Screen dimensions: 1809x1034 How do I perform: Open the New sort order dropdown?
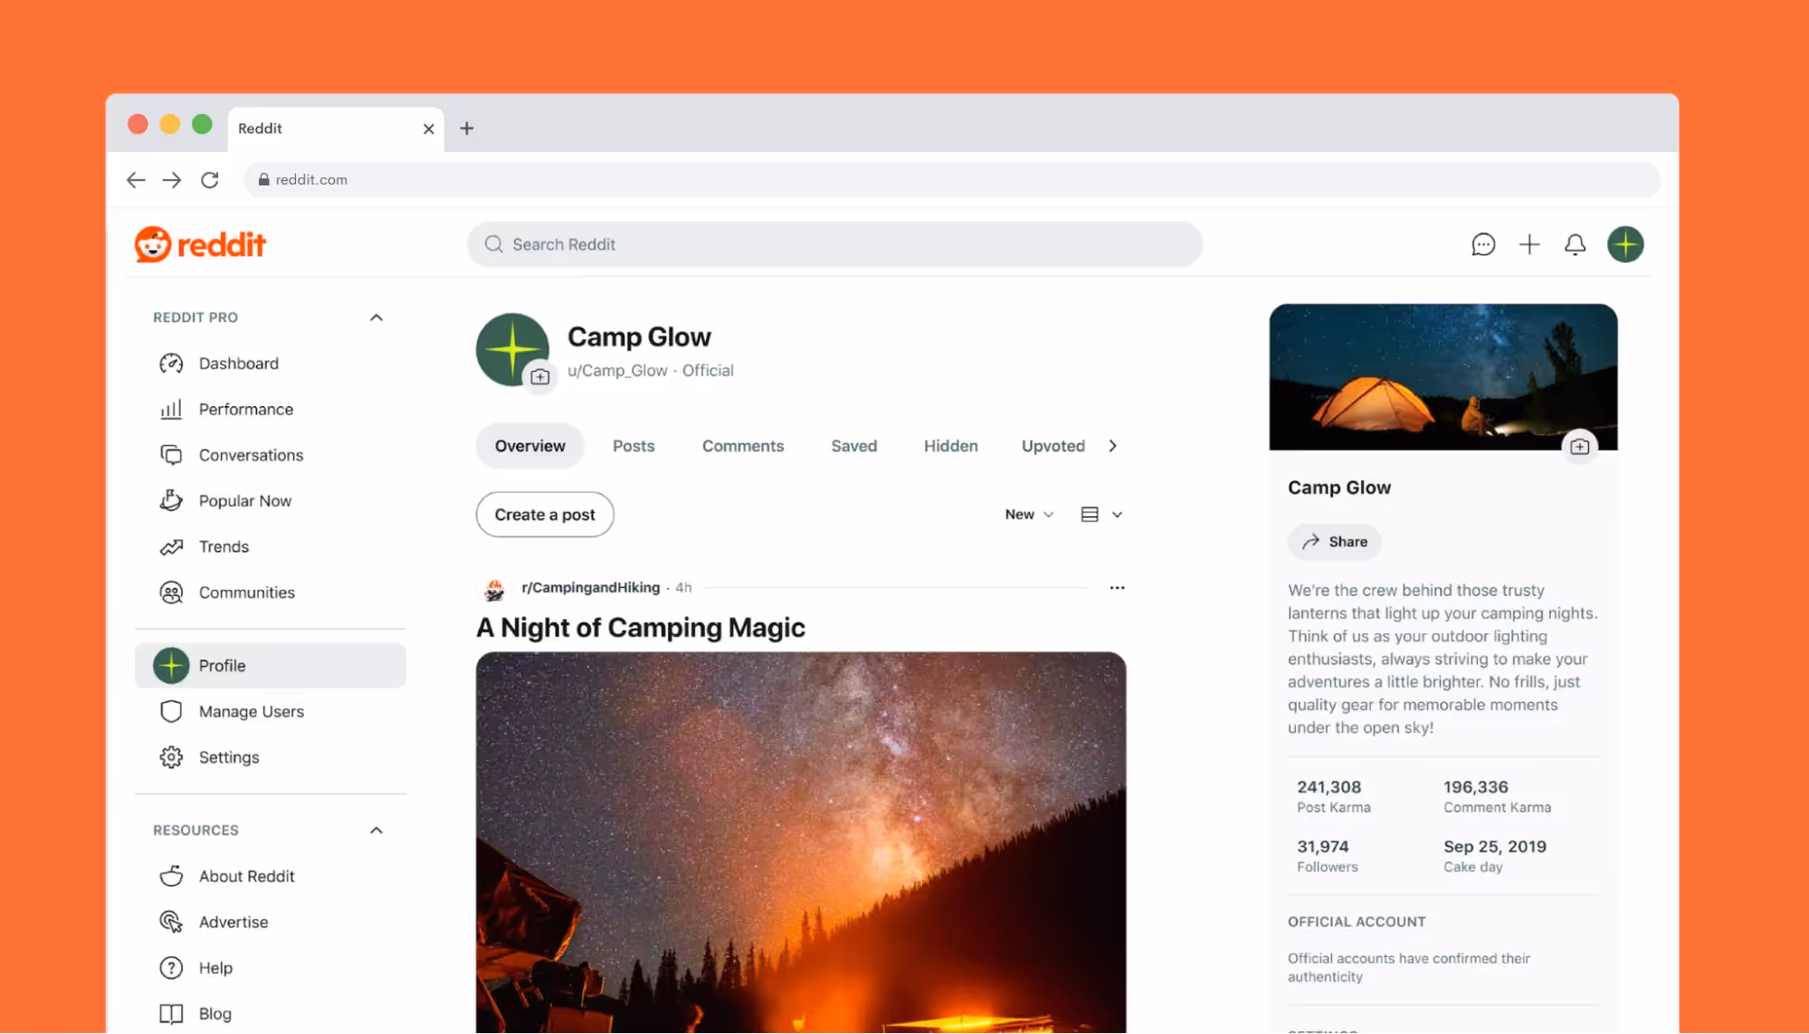[x=1028, y=514]
